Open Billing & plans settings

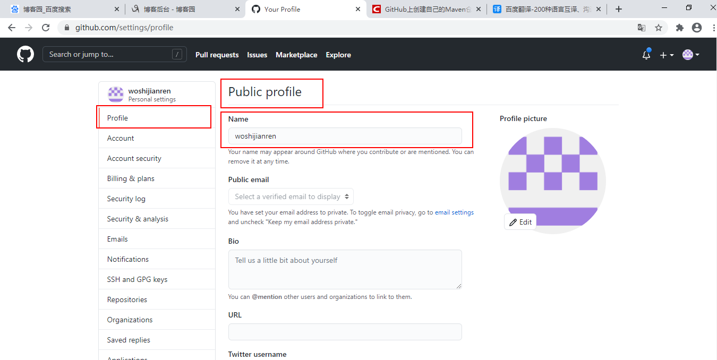click(x=157, y=178)
